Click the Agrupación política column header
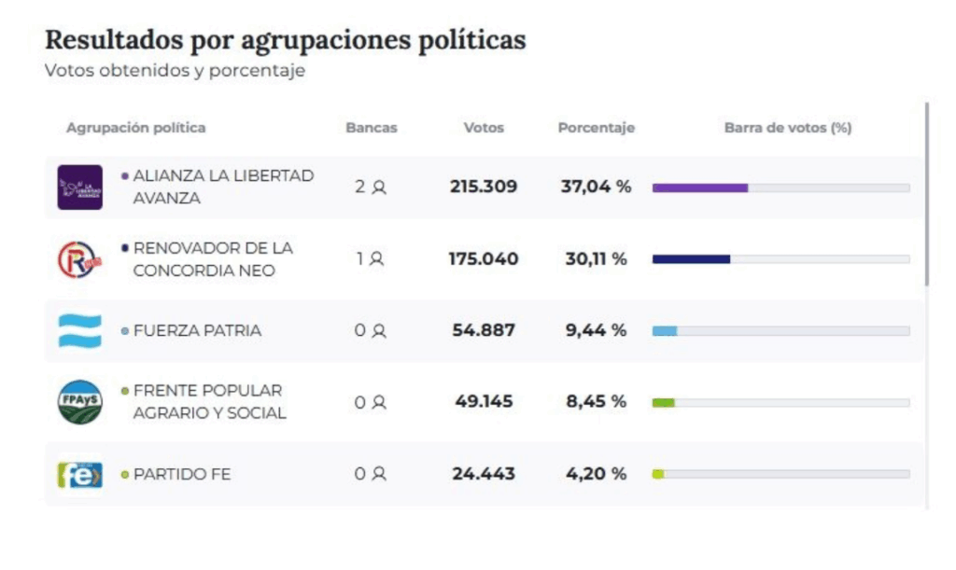 click(135, 128)
